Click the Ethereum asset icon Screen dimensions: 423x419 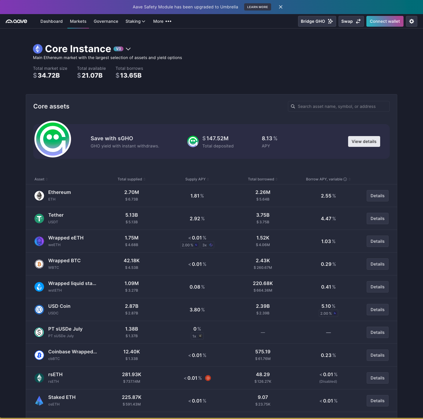click(39, 195)
